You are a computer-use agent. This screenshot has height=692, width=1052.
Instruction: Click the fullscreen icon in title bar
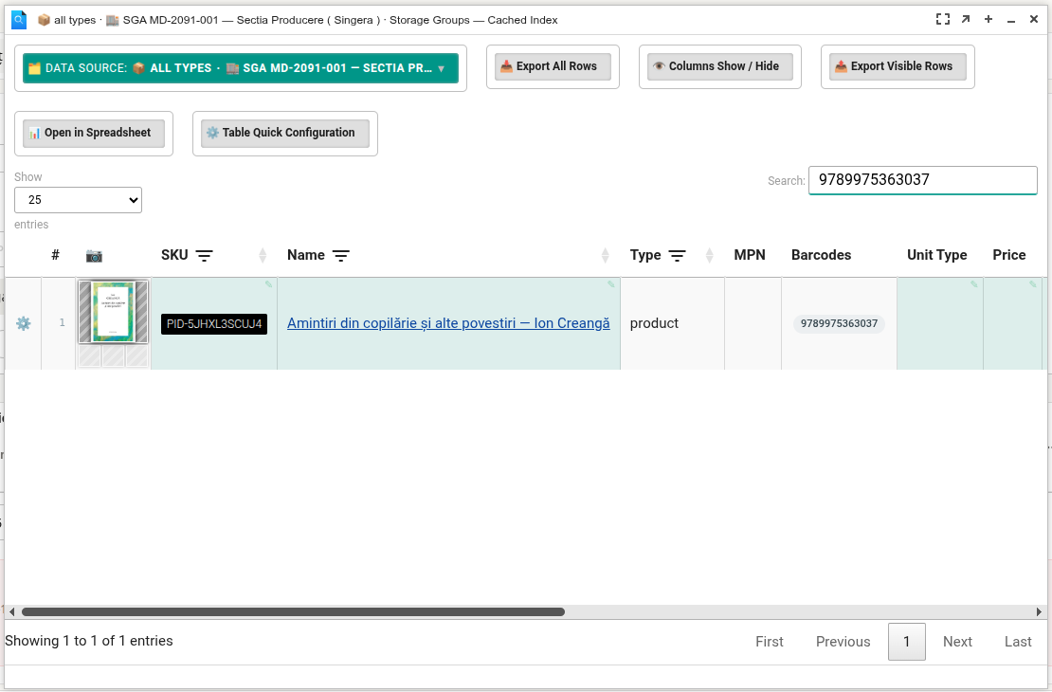coord(943,20)
